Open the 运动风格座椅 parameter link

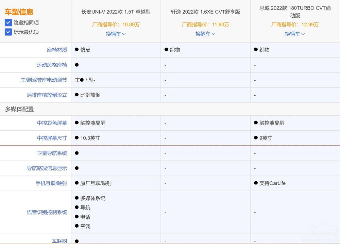pyautogui.click(x=52, y=65)
